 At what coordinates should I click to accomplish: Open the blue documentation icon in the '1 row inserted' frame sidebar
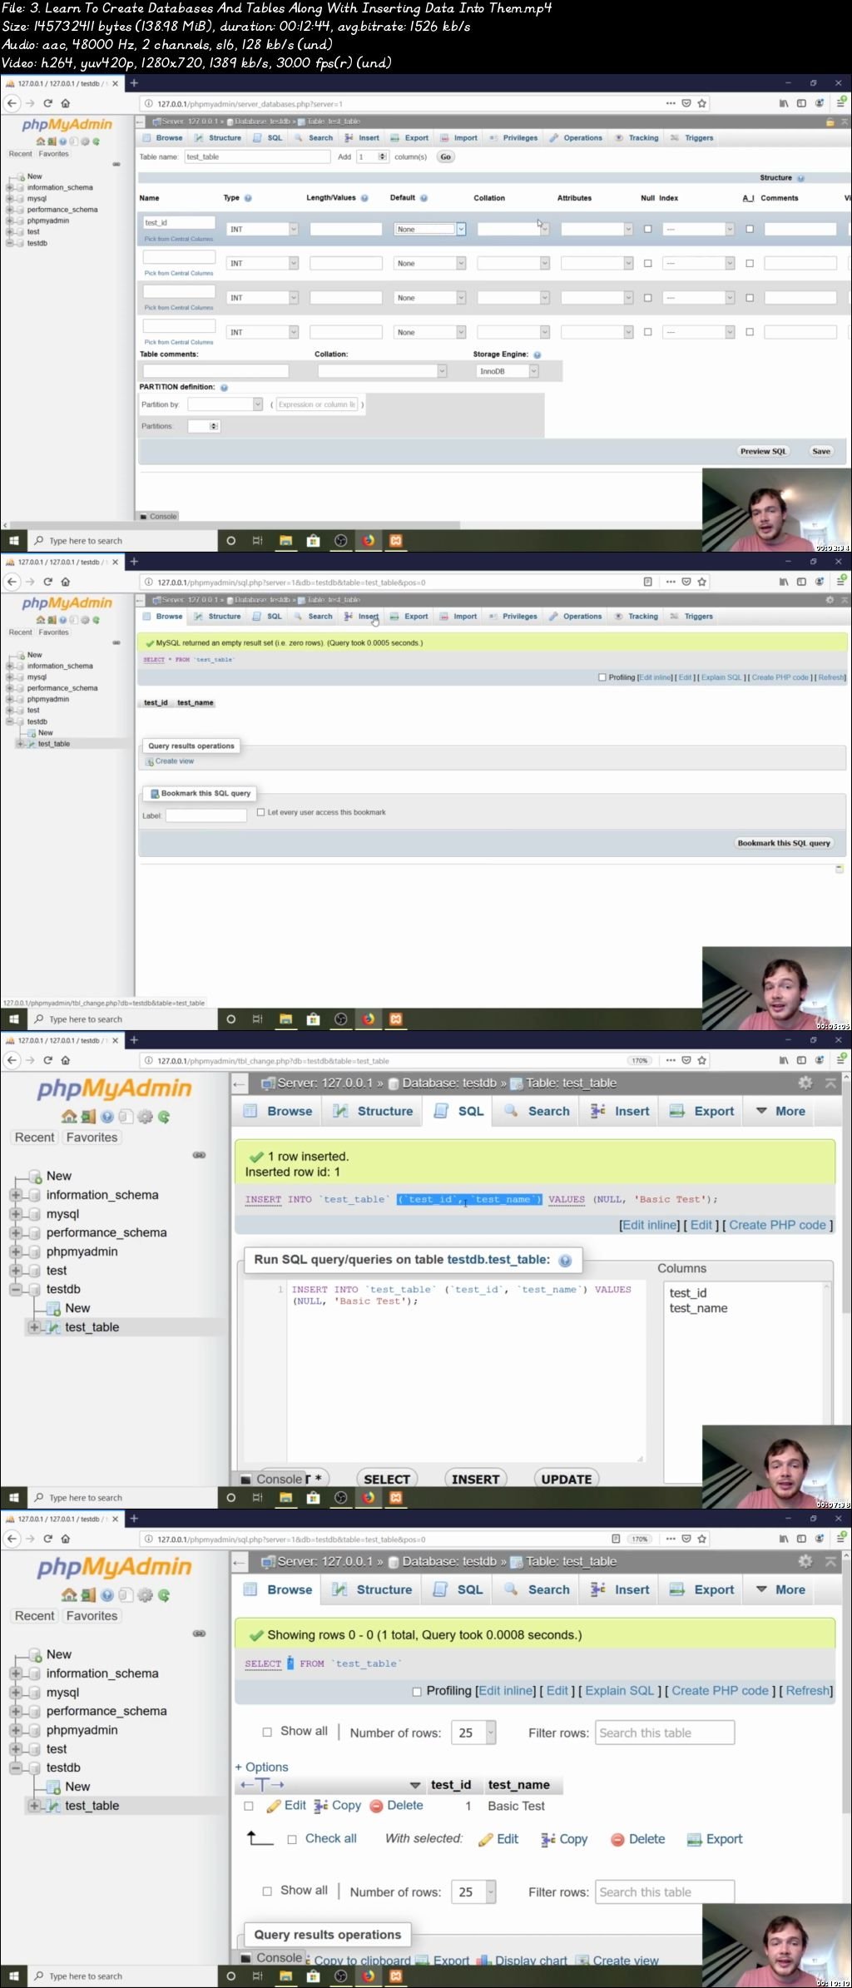pos(107,1117)
